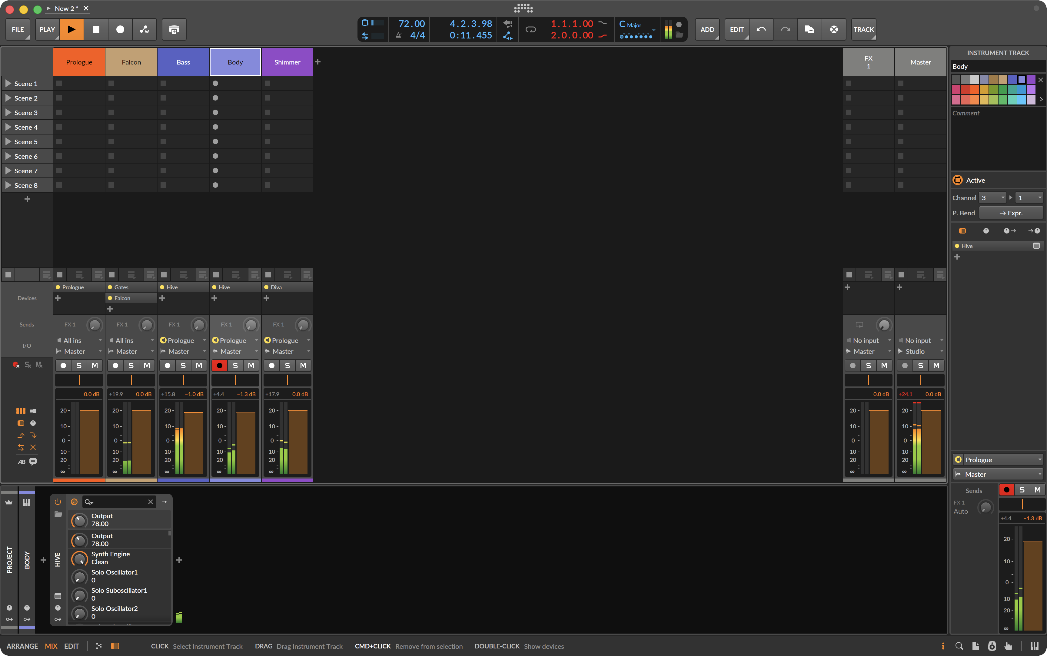Toggle automation write icon in the transport
Screen dimensions: 1047x656
(145, 29)
